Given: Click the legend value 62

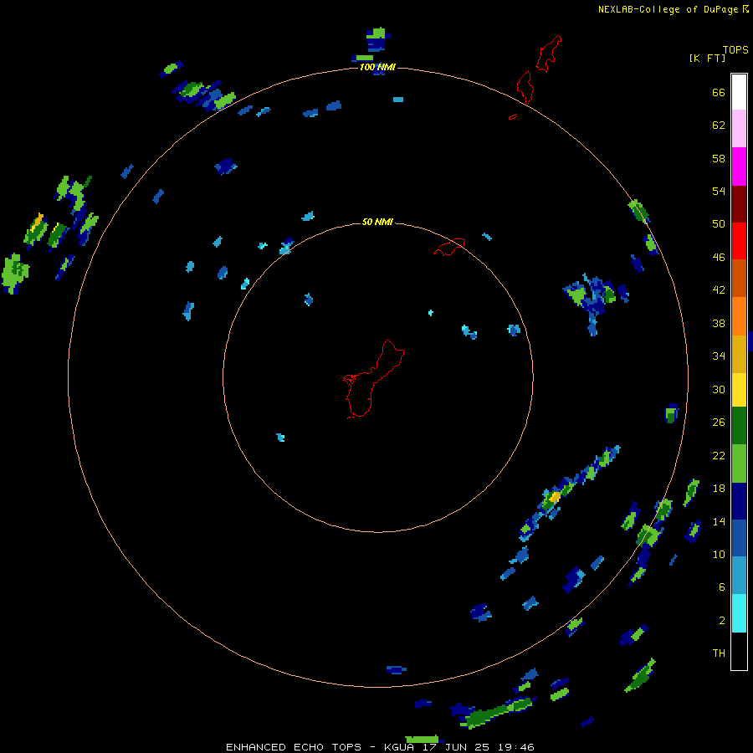Looking at the screenshot, I should 719,125.
